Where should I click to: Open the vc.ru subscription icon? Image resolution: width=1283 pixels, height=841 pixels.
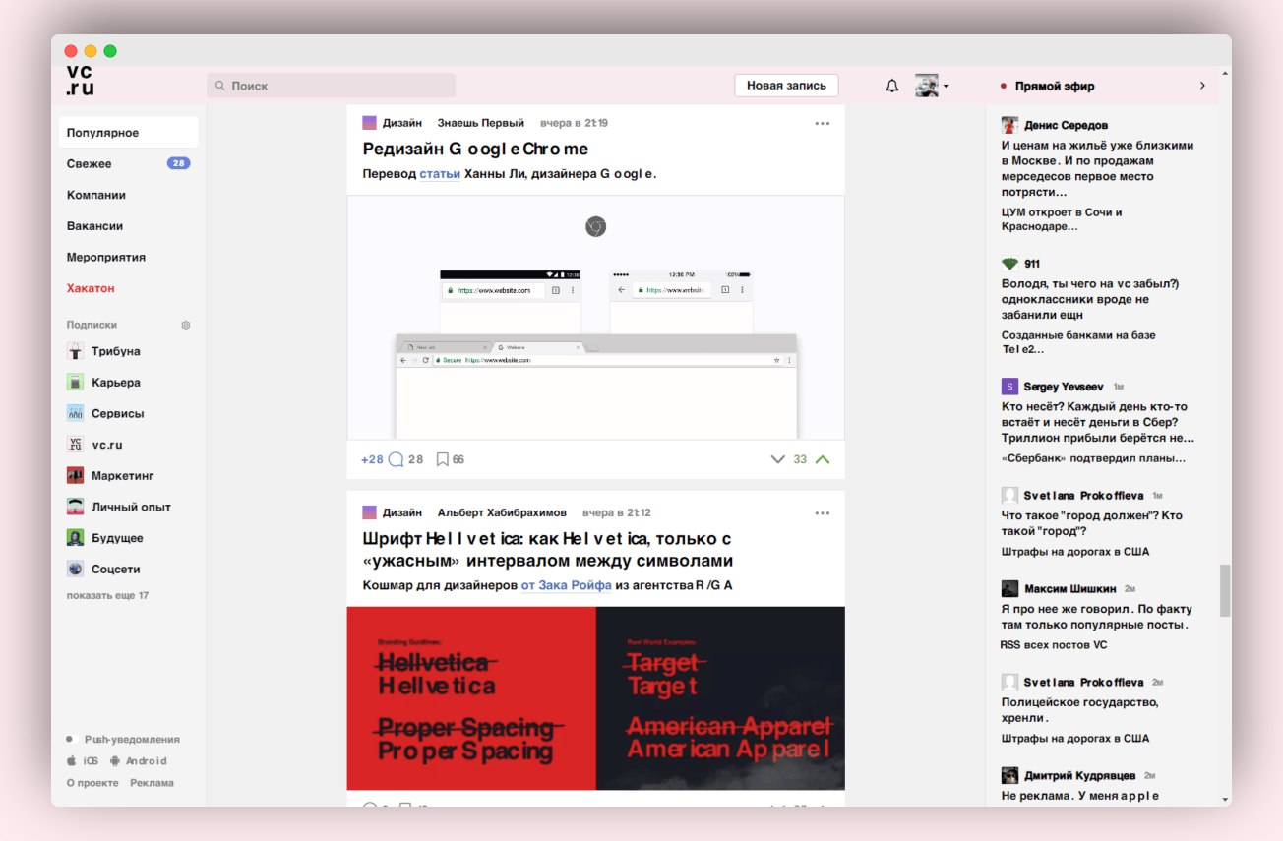[x=75, y=445]
